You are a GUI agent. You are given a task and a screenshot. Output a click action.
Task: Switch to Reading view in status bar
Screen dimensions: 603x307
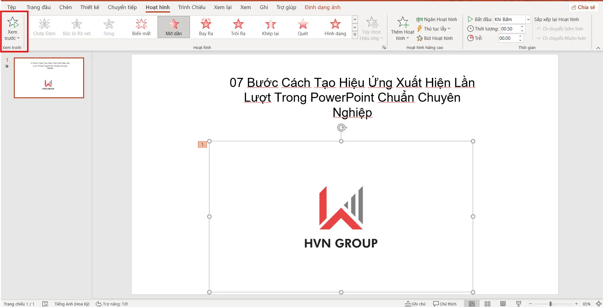pos(503,304)
